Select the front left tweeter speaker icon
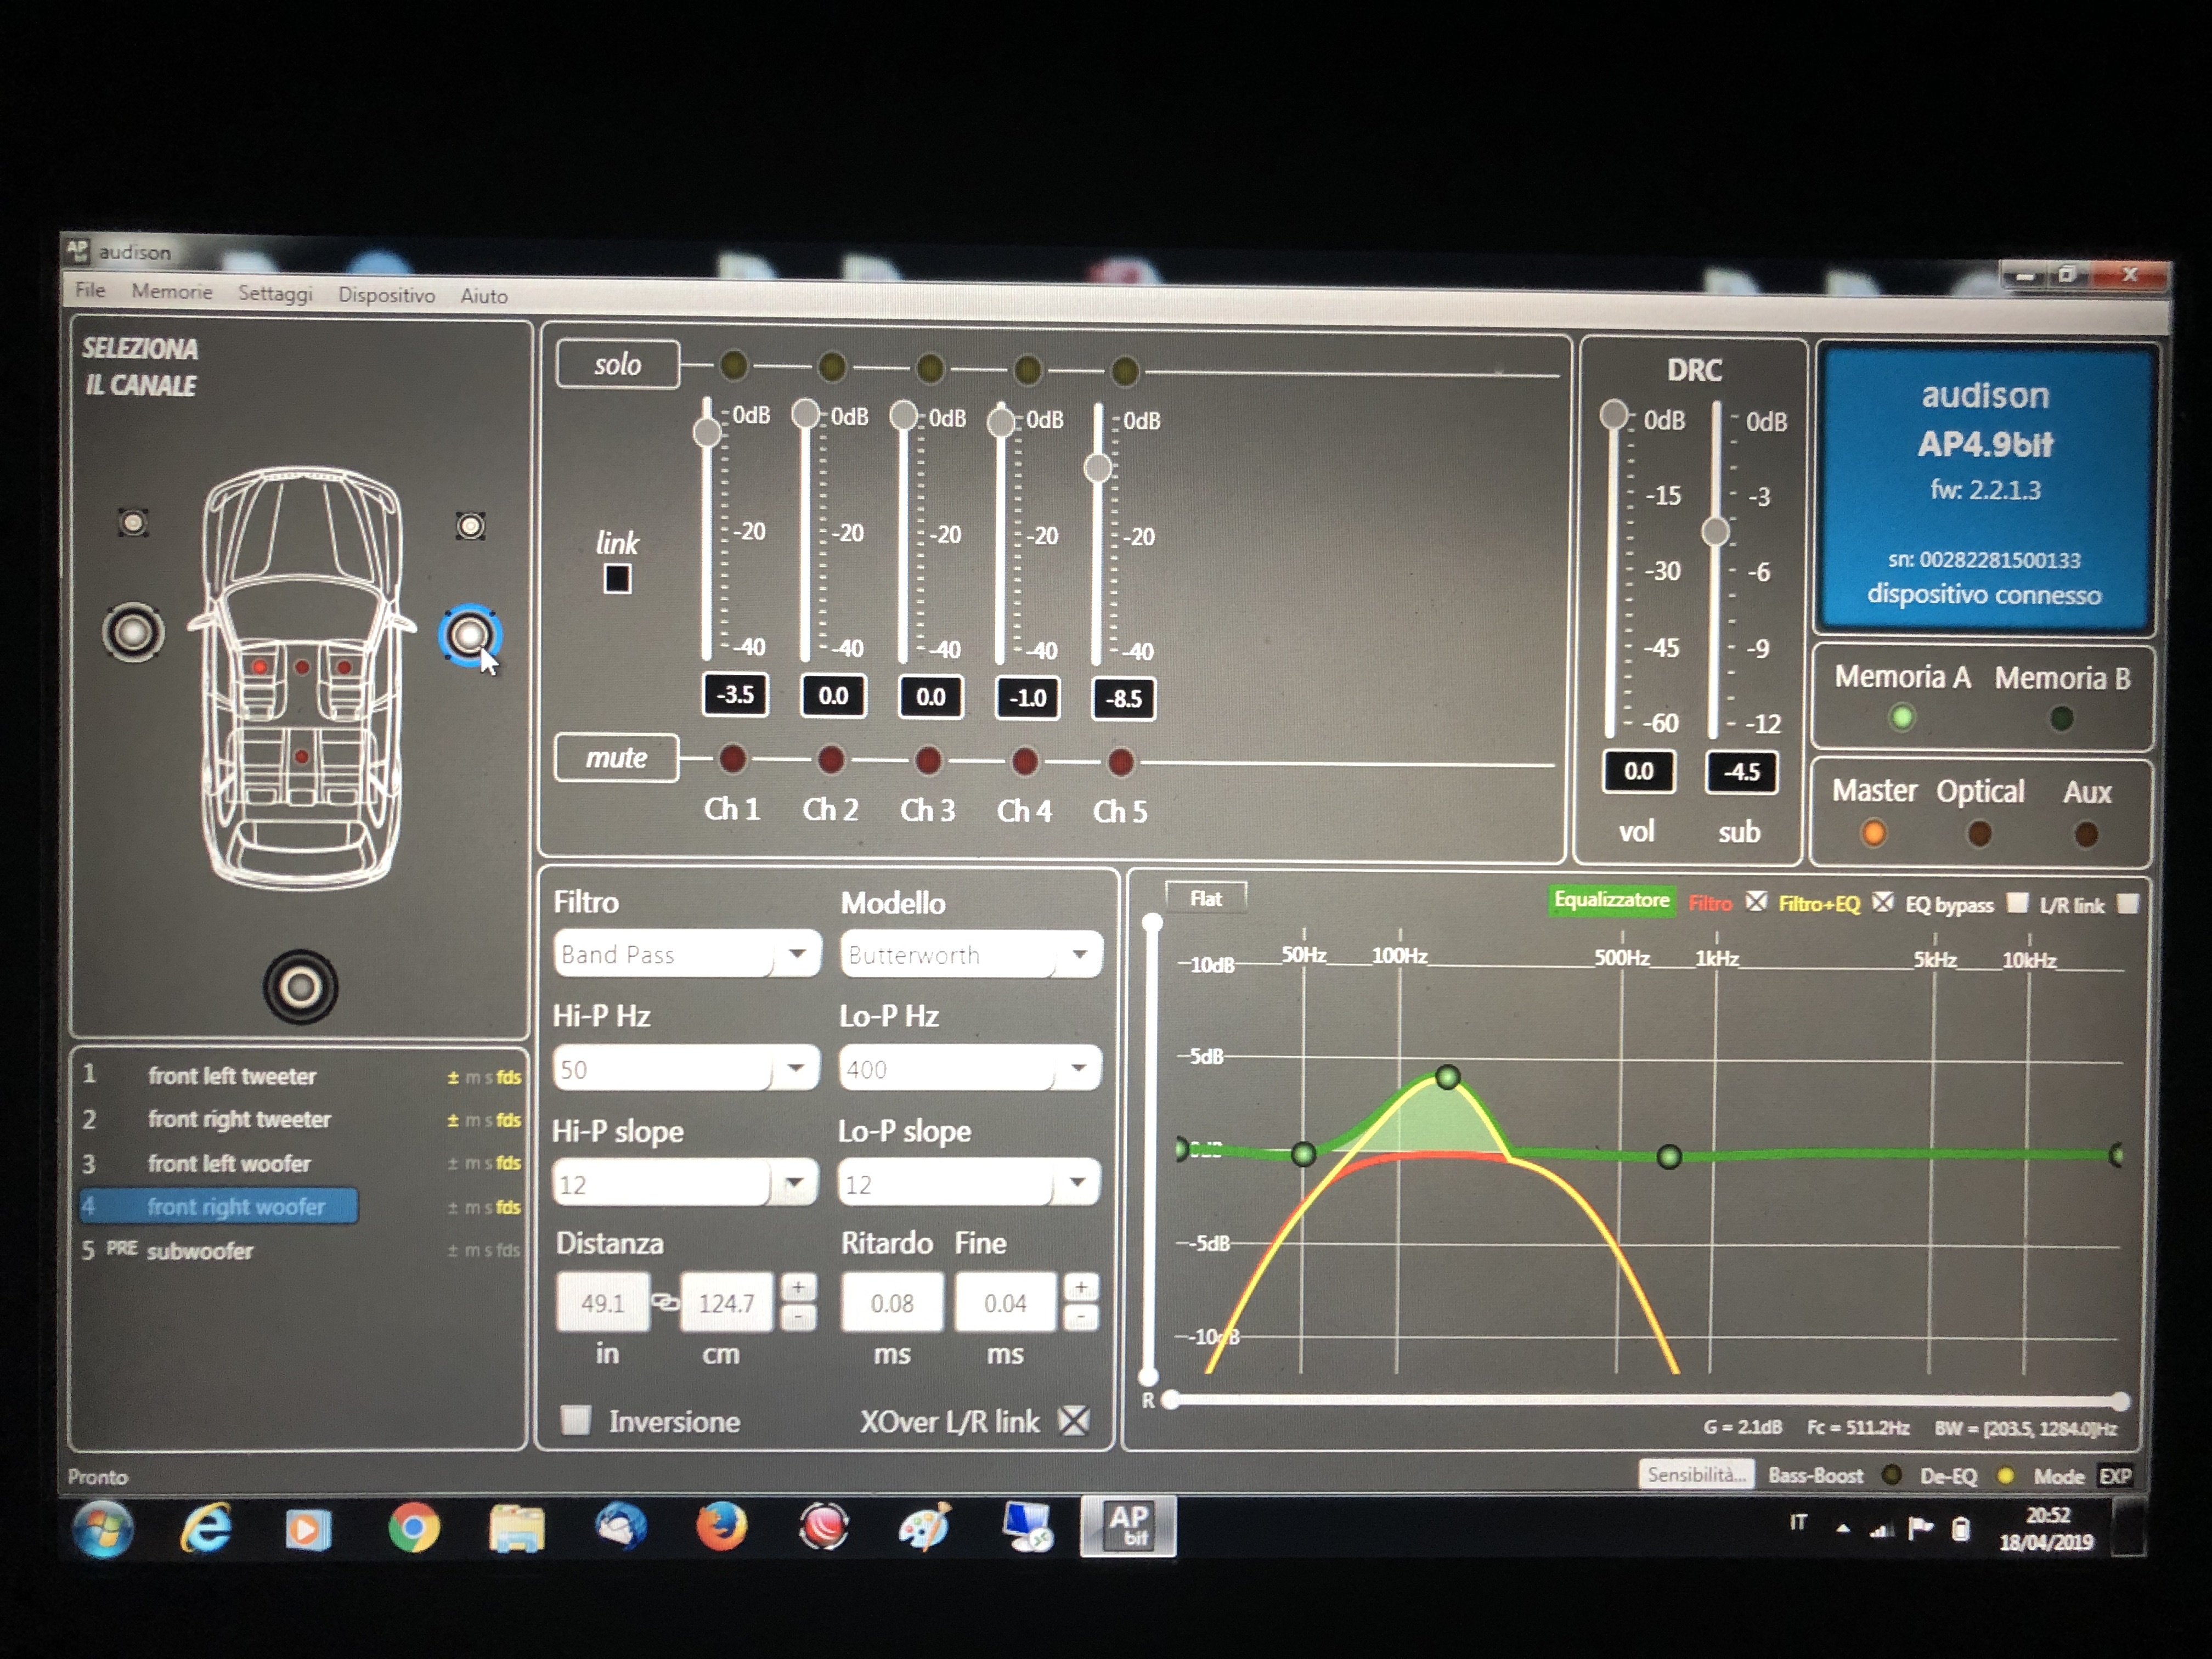 point(133,522)
